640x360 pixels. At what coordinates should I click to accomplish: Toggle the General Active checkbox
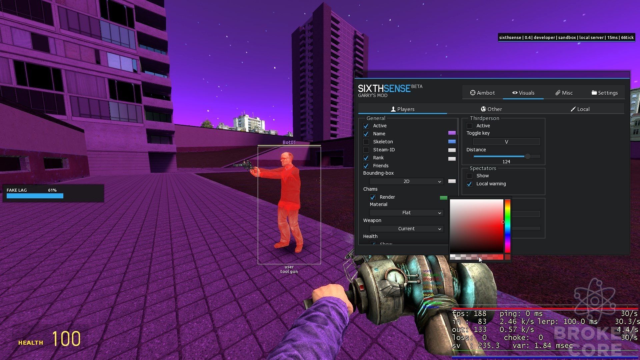click(366, 126)
